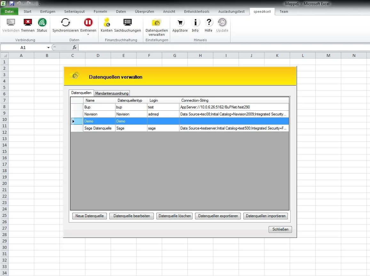This screenshot has width=370, height=276.
Task: Click the test login cell in Bup row
Action: pyautogui.click(x=163, y=107)
